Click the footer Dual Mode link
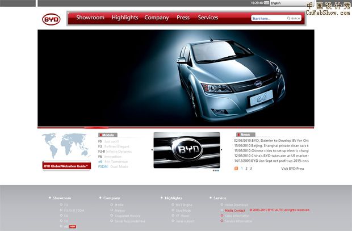This screenshot has width=352, height=231. pyautogui.click(x=183, y=211)
